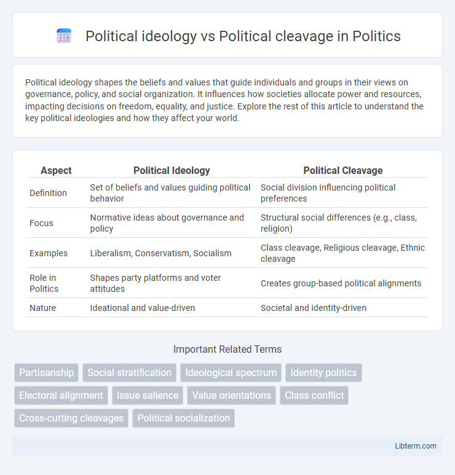Click the Political Cleavage column header
Screen dimensions: 455x475
click(343, 171)
